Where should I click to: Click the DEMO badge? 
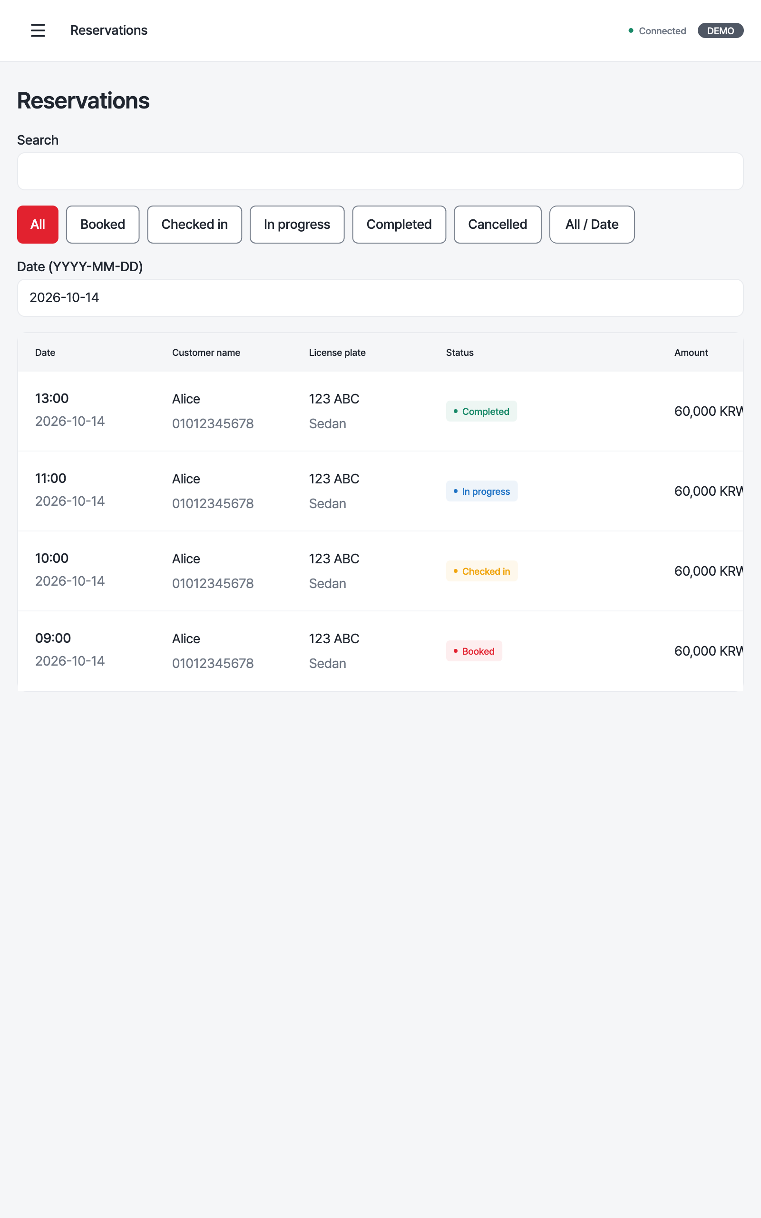click(720, 31)
